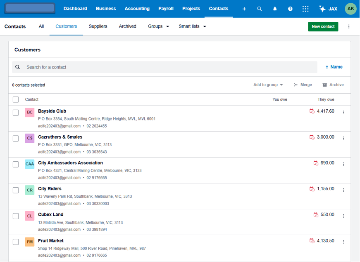
Task: Change sort order via Name sort control
Action: pyautogui.click(x=334, y=67)
